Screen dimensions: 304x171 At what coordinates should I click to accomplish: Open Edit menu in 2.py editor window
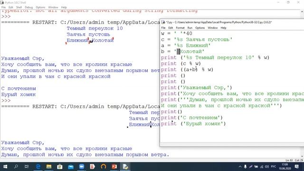tap(171, 28)
